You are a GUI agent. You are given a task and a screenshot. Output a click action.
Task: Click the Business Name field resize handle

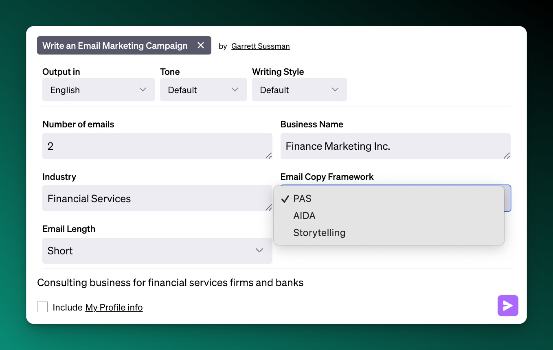(x=507, y=156)
